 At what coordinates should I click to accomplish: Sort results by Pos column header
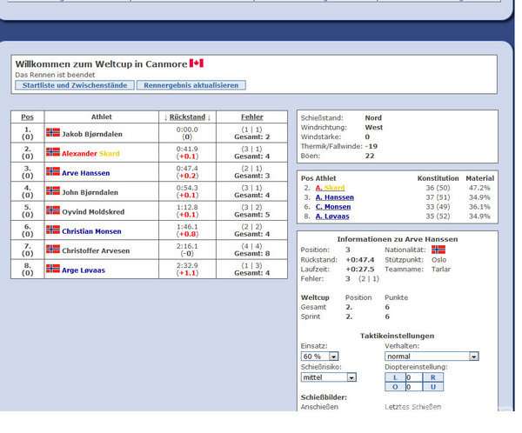coord(27,117)
